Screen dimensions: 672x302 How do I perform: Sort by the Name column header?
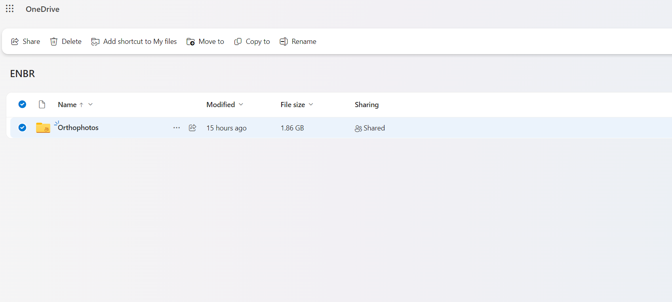[x=67, y=105]
